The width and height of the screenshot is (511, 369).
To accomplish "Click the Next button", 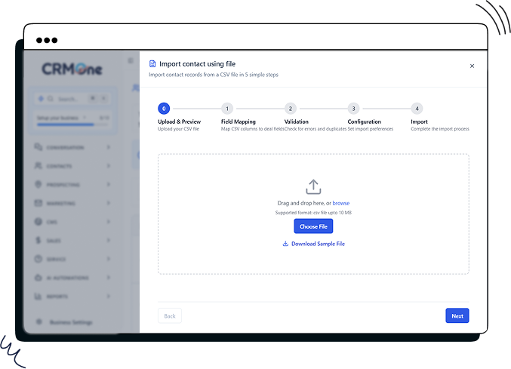I will 457,316.
